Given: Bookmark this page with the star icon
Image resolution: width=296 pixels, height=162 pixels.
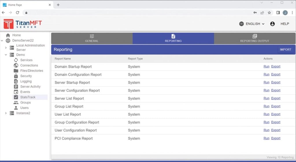Looking at the screenshot, I should [x=269, y=13].
